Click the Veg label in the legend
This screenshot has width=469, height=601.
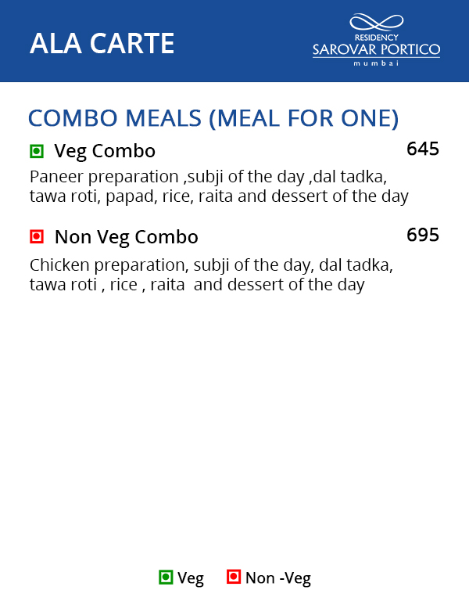pos(190,578)
